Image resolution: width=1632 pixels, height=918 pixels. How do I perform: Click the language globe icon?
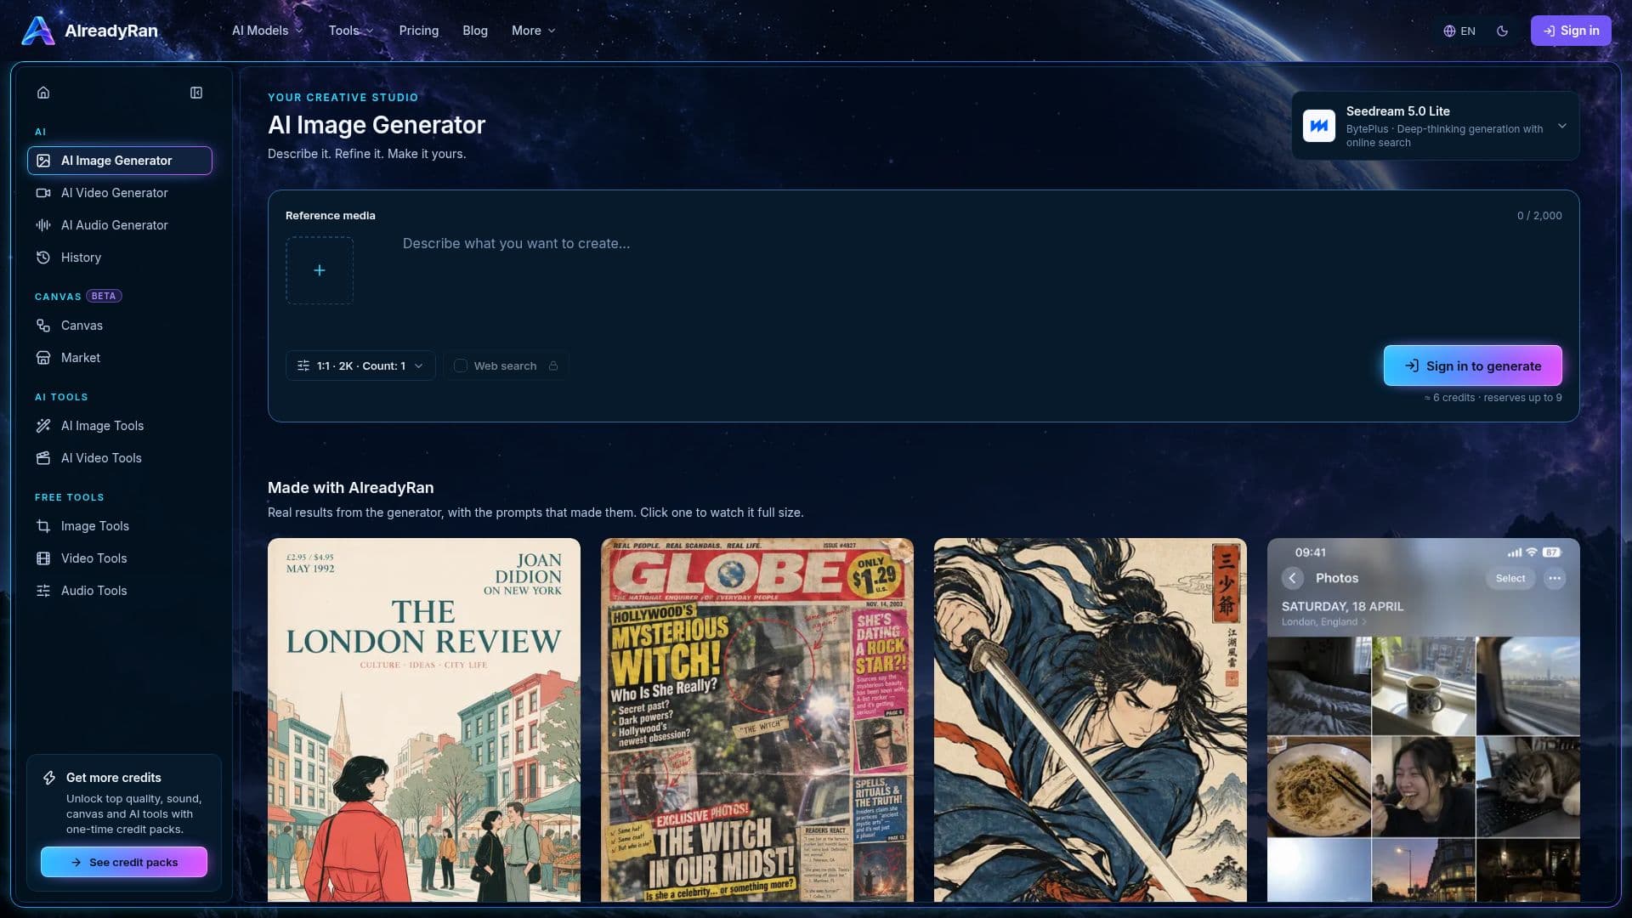(x=1449, y=31)
